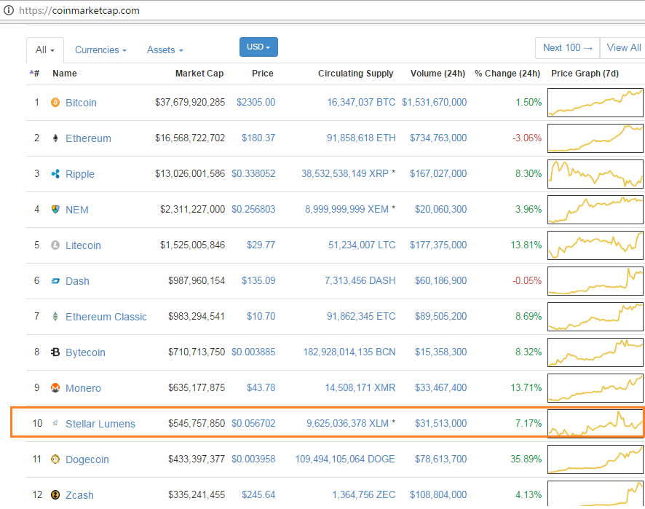Open the Dash coin link
645x509 pixels.
coord(77,281)
